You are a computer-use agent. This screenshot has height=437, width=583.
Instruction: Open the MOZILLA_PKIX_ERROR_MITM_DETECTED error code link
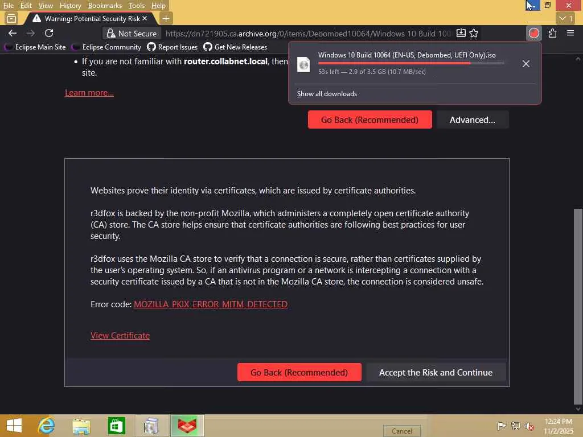click(x=211, y=304)
